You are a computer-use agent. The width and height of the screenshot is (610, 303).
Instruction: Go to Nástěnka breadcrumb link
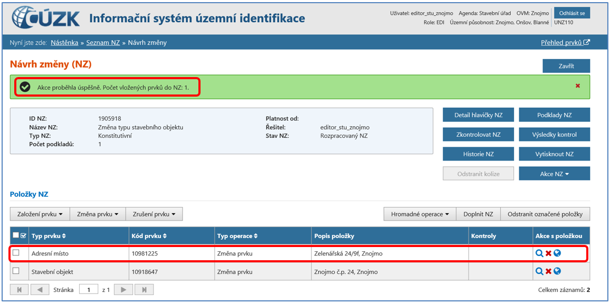pyautogui.click(x=64, y=42)
